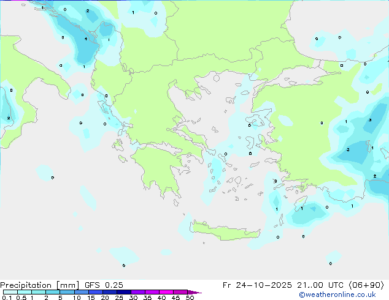The height and width of the screenshot is (300, 389).
Task: Click the legend scale label '25'
Action: coord(119,298)
